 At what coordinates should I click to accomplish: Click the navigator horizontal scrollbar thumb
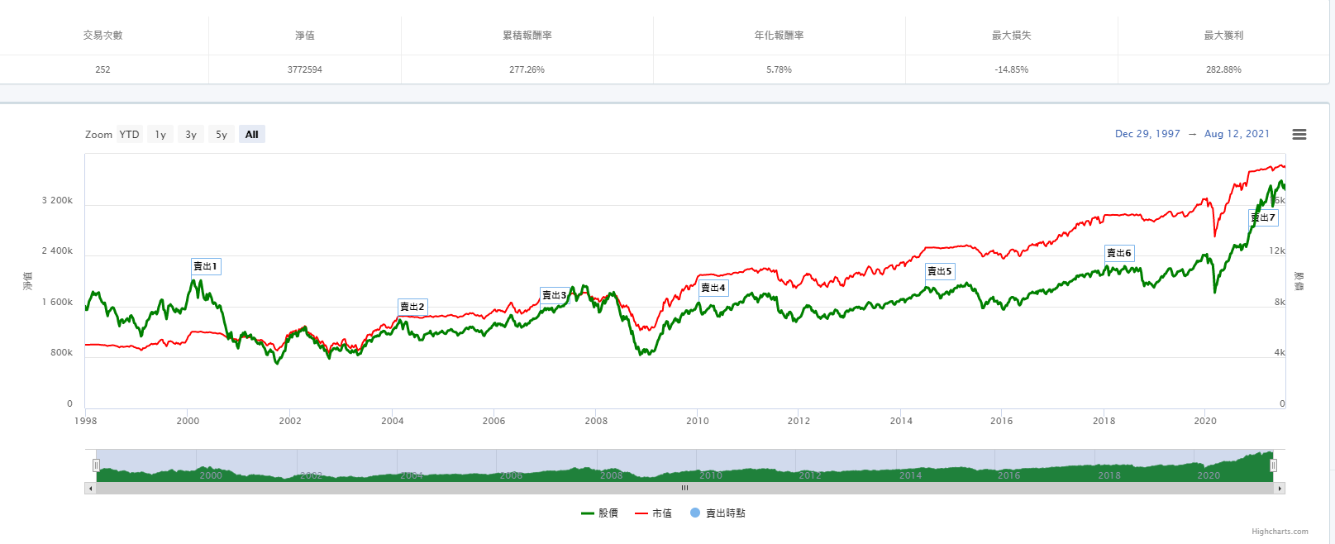(684, 489)
